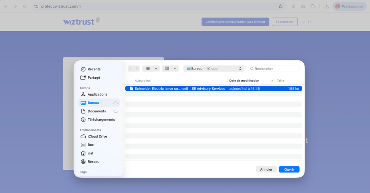Click the document icon of the Schneider Electric file
Screen dimensions: 370x193
coord(131,89)
